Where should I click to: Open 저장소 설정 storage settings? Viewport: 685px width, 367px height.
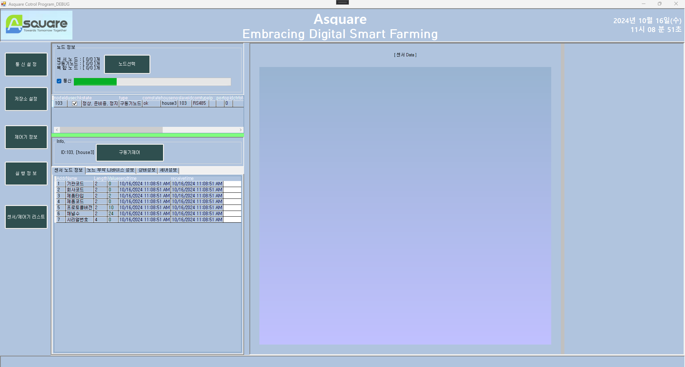(26, 99)
